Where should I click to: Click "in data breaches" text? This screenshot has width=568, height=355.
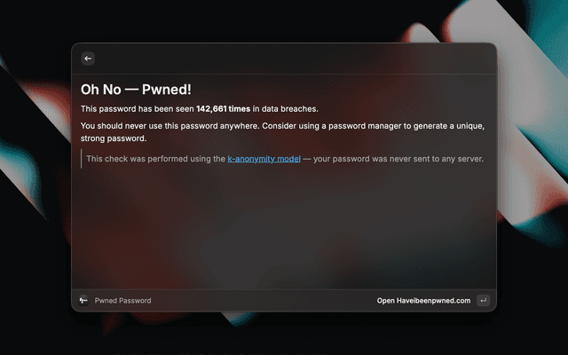(x=285, y=109)
